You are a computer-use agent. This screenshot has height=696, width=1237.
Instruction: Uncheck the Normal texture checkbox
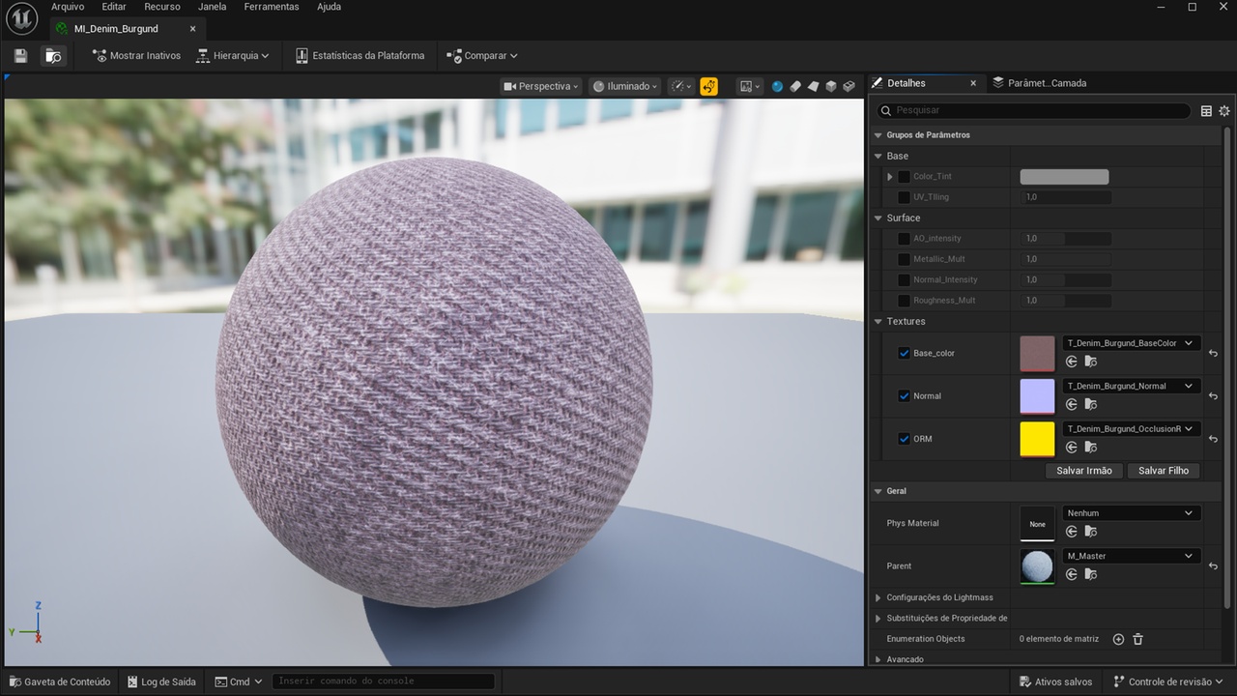(904, 396)
